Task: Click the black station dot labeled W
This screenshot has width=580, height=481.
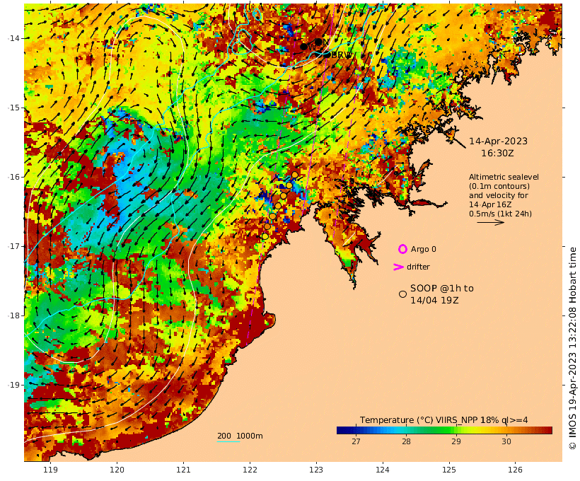Action: (x=303, y=47)
